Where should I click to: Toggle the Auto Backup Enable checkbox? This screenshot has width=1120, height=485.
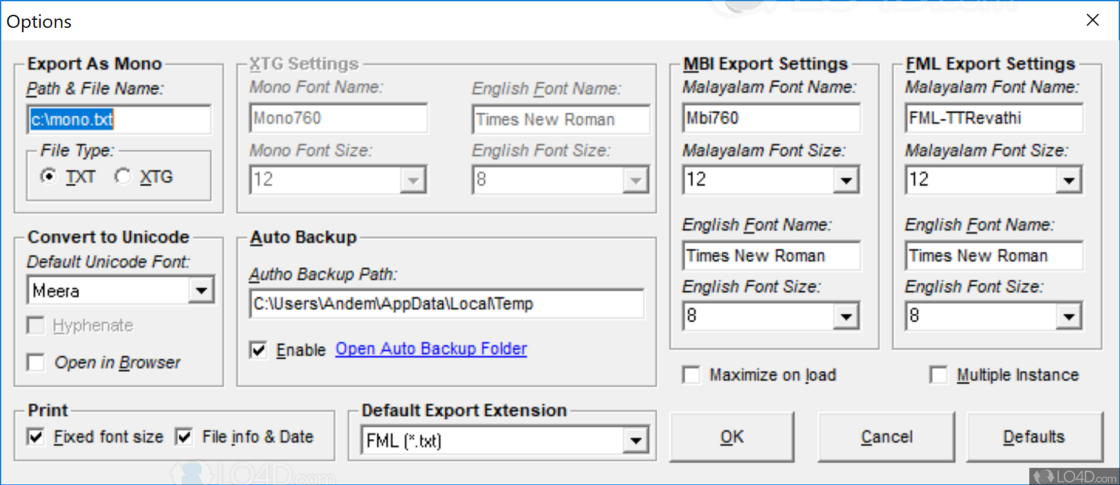point(259,350)
